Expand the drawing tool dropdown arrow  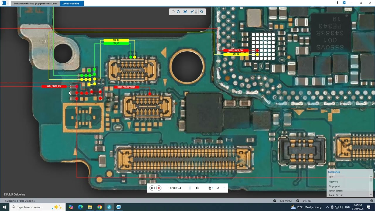[x=195, y=13]
